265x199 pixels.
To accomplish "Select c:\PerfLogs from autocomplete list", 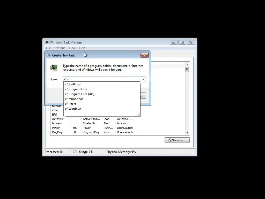I will coord(102,84).
